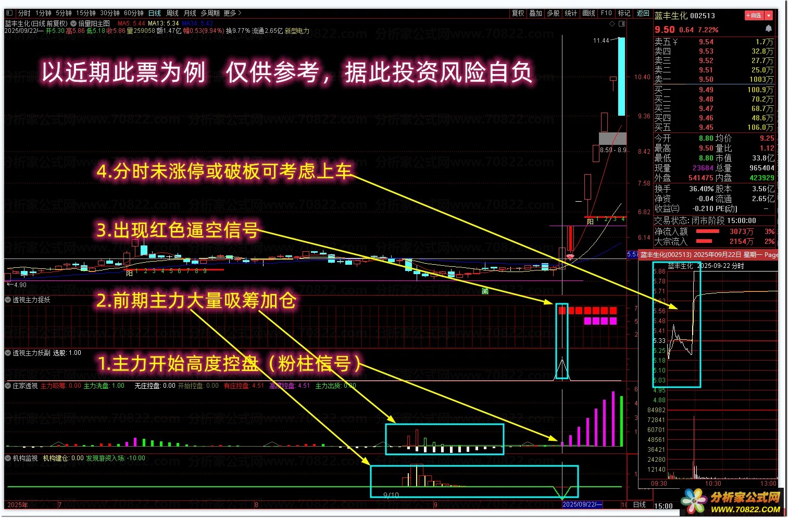Open the F10 company info
This screenshot has height=518, width=789.
606,13
